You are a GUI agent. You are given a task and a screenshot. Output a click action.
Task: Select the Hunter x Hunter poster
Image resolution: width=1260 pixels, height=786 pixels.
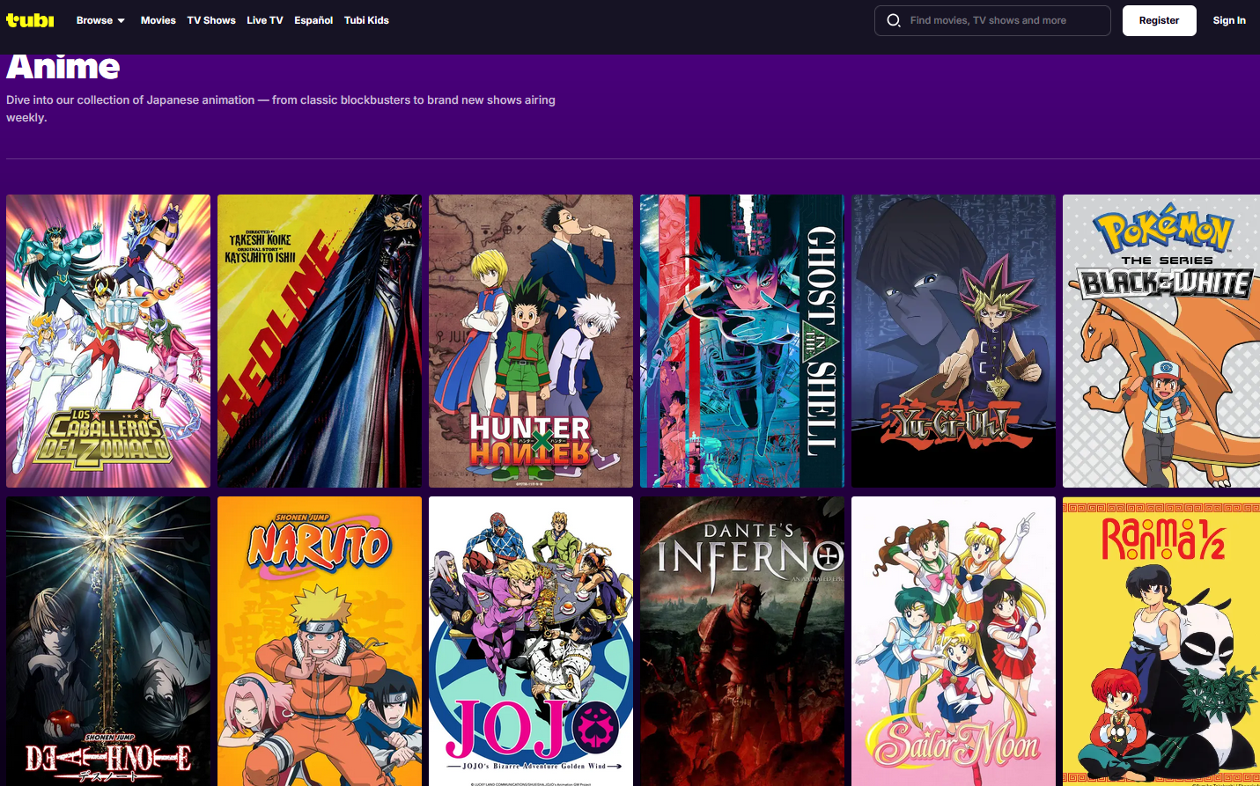pos(531,341)
